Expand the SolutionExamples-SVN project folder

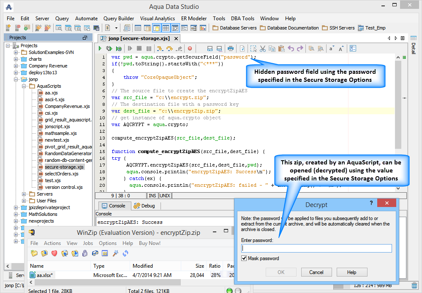pyautogui.click(x=16, y=52)
